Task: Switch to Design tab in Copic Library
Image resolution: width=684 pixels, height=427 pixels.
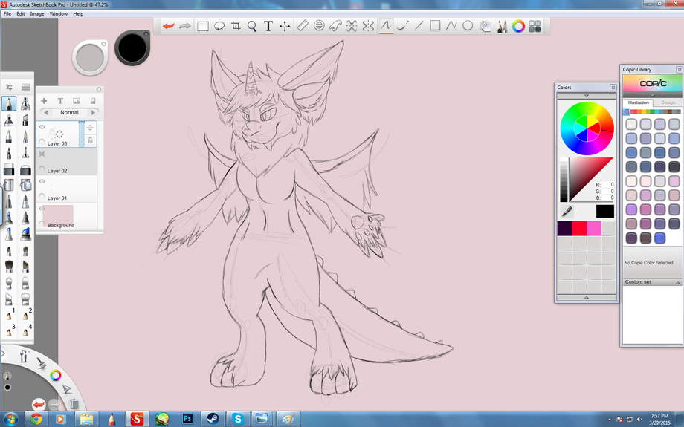Action: (x=668, y=102)
